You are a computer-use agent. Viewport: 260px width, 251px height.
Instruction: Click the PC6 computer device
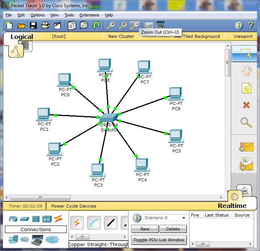[176, 94]
